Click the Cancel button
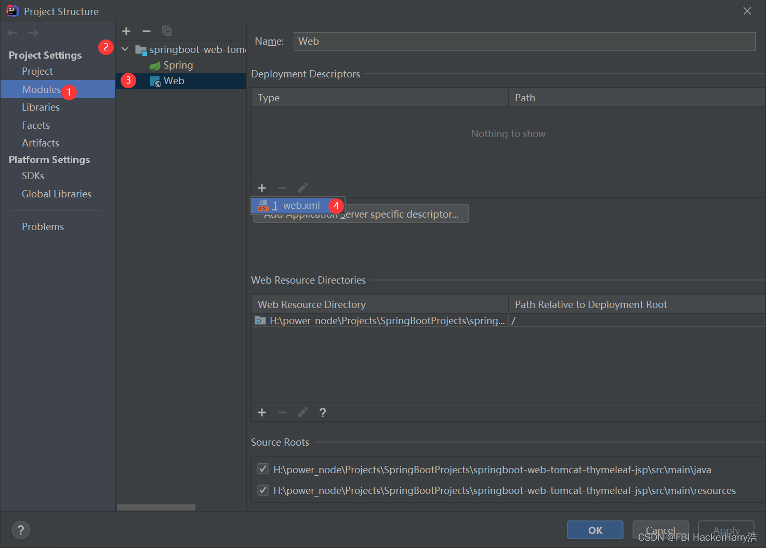 [661, 530]
